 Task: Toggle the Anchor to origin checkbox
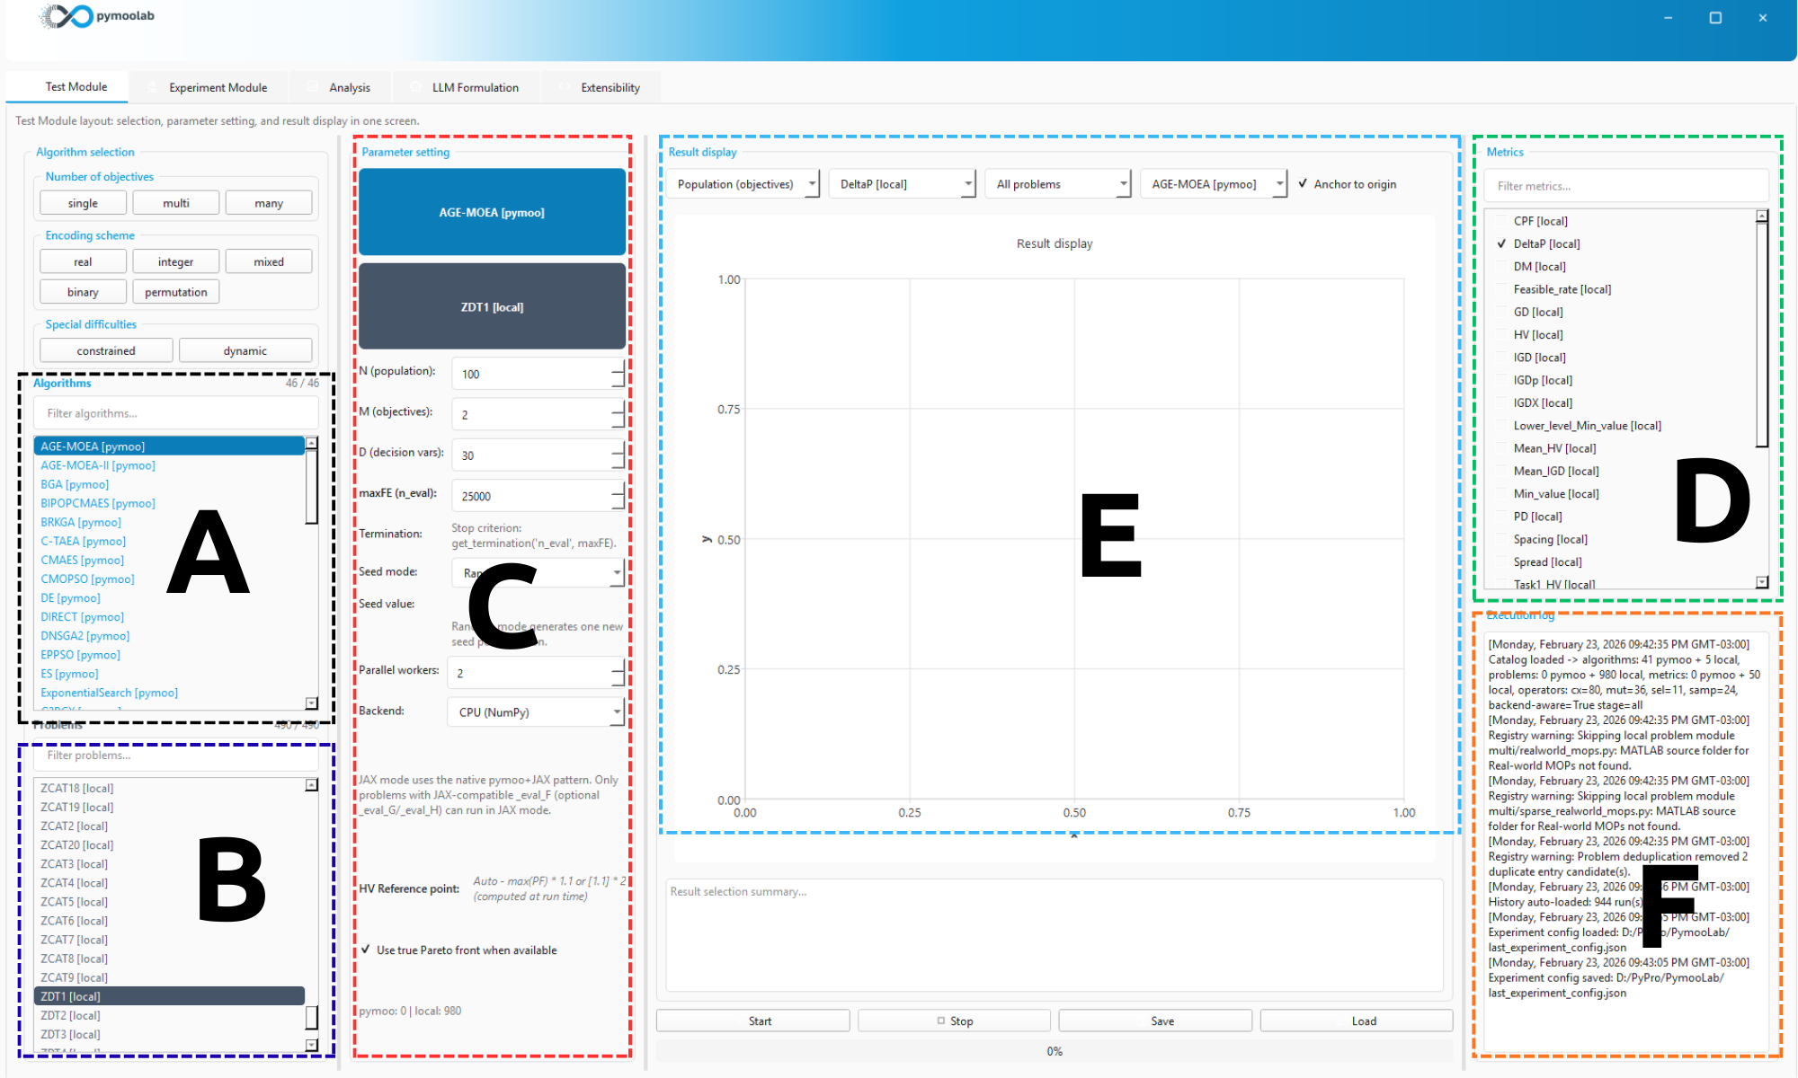pyautogui.click(x=1303, y=184)
